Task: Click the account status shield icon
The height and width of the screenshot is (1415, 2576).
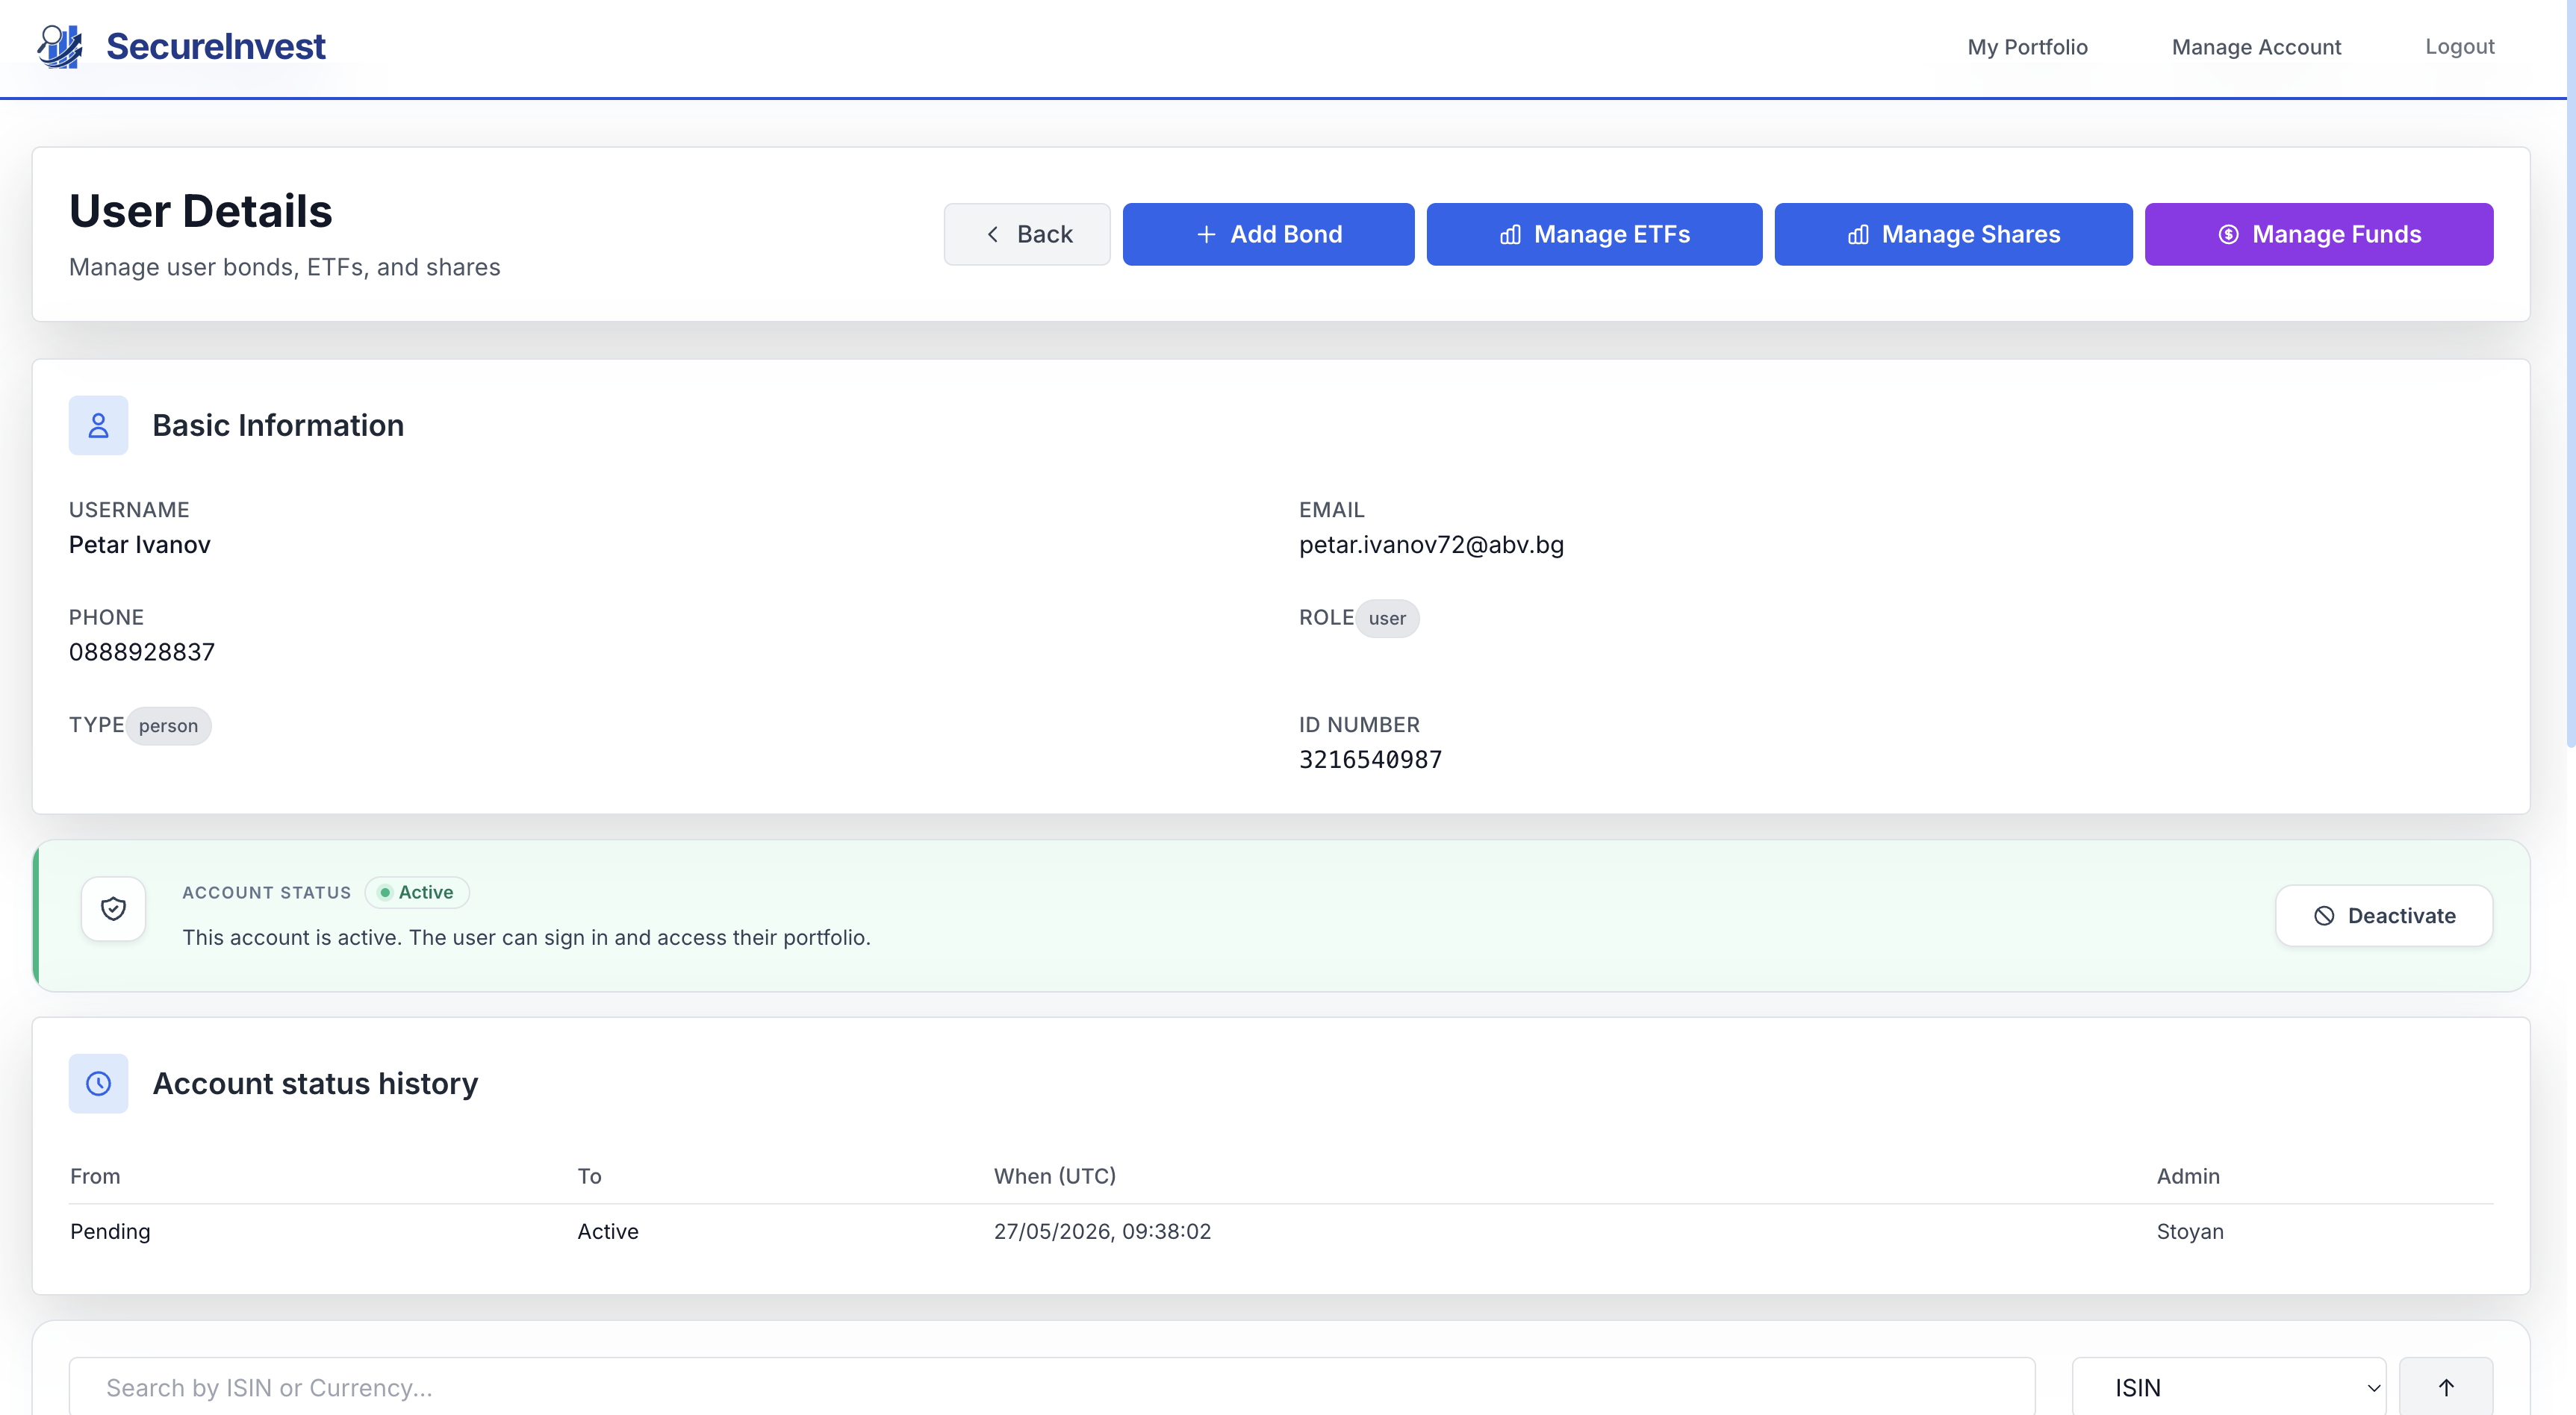Action: coord(113,908)
